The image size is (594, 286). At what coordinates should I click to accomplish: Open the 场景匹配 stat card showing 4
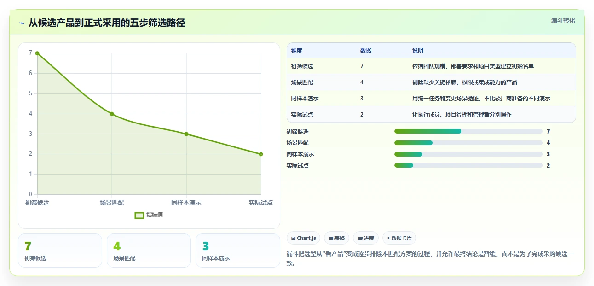(x=149, y=251)
